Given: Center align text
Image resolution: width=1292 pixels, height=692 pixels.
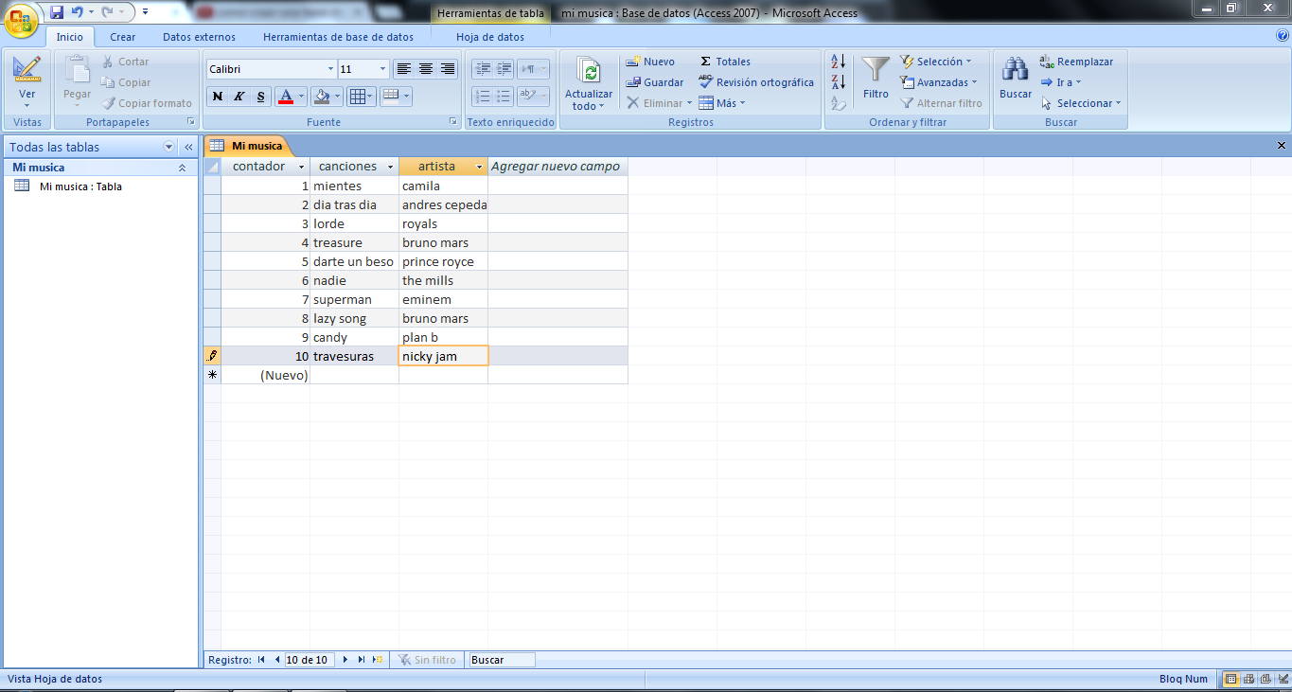Looking at the screenshot, I should tap(426, 69).
